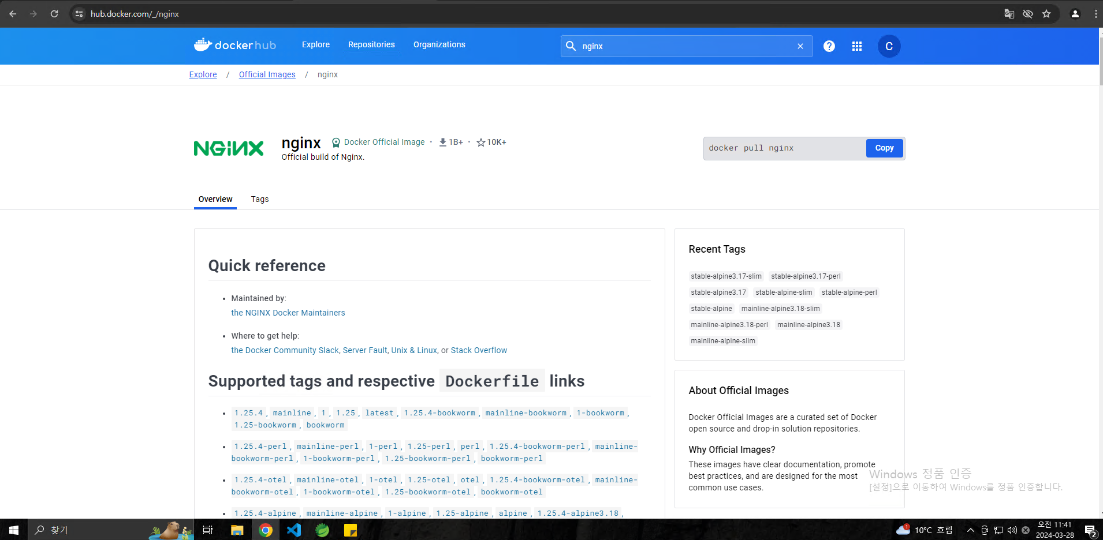Select the stable-alpine recent tag

[711, 309]
